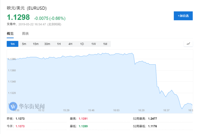Switch chart to 30m interval
Screen dimensions: 198x134
pyautogui.click(x=47, y=44)
